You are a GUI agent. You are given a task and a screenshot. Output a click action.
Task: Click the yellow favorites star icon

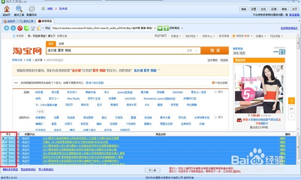(x=39, y=28)
